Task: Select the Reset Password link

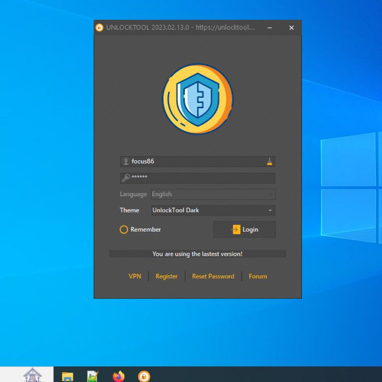Action: [x=213, y=276]
